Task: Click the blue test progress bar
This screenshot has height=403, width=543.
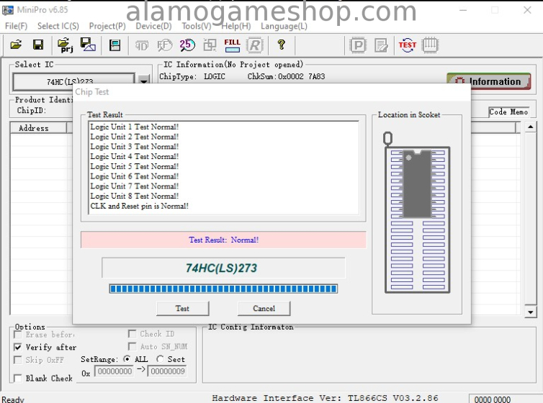Action: click(x=223, y=289)
